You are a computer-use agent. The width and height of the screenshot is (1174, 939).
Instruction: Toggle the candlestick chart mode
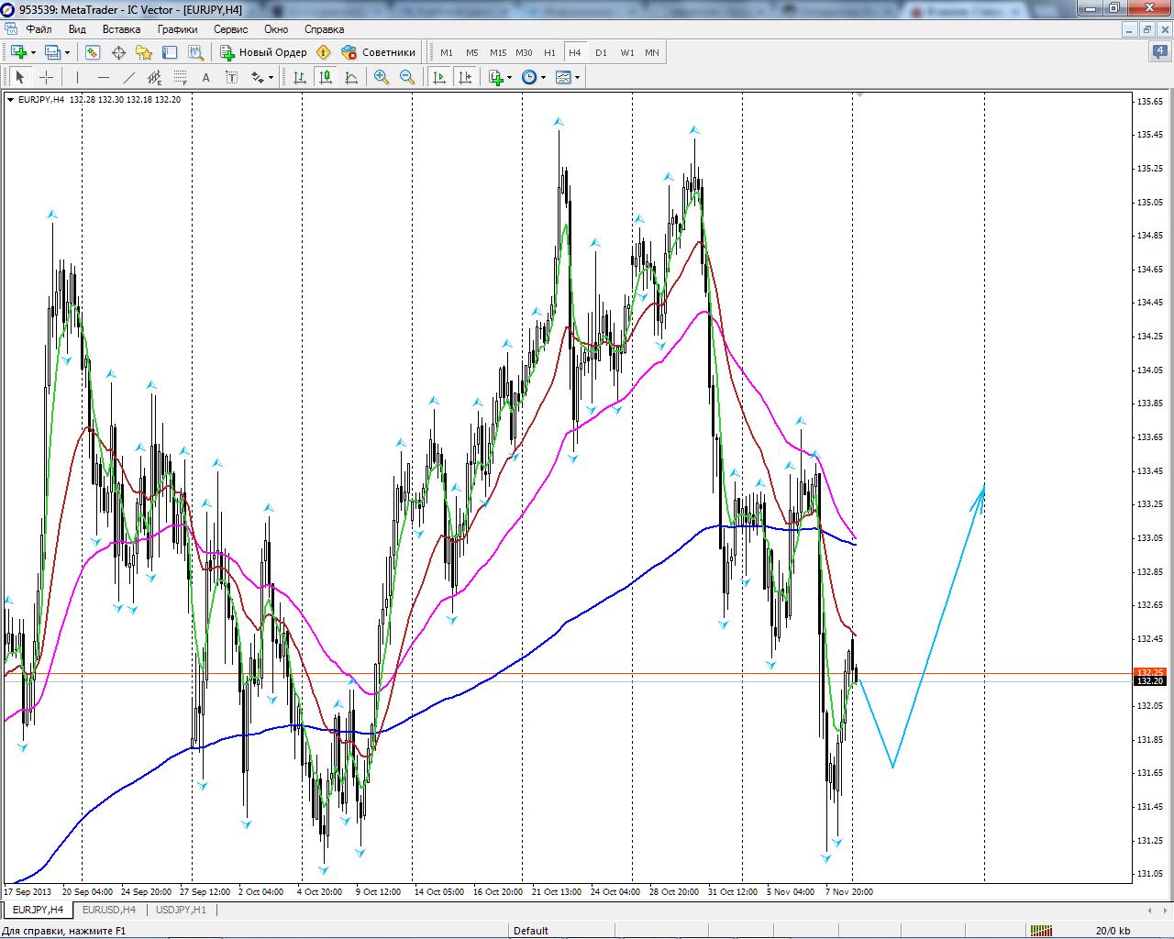click(326, 78)
